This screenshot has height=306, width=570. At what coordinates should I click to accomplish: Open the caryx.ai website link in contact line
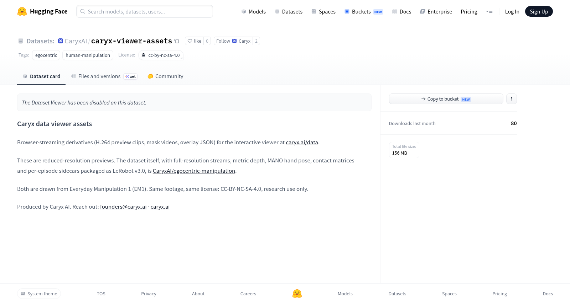[x=160, y=206]
